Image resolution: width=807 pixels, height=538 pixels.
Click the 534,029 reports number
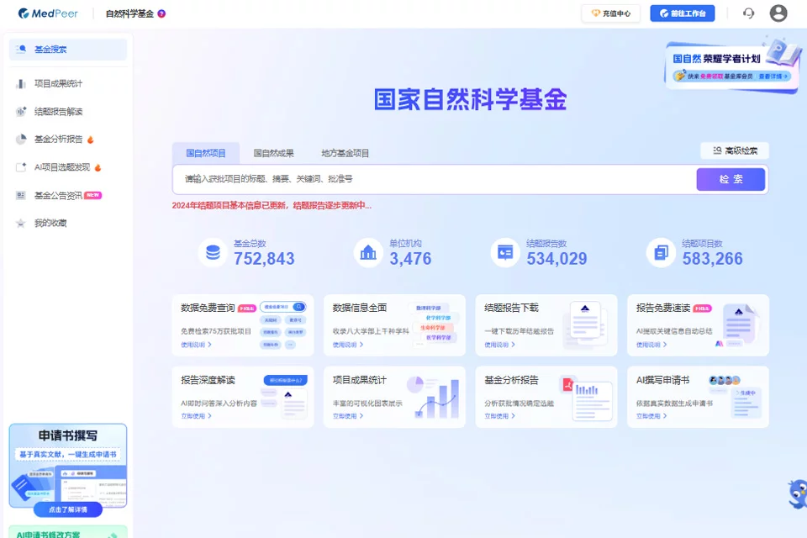coord(556,258)
